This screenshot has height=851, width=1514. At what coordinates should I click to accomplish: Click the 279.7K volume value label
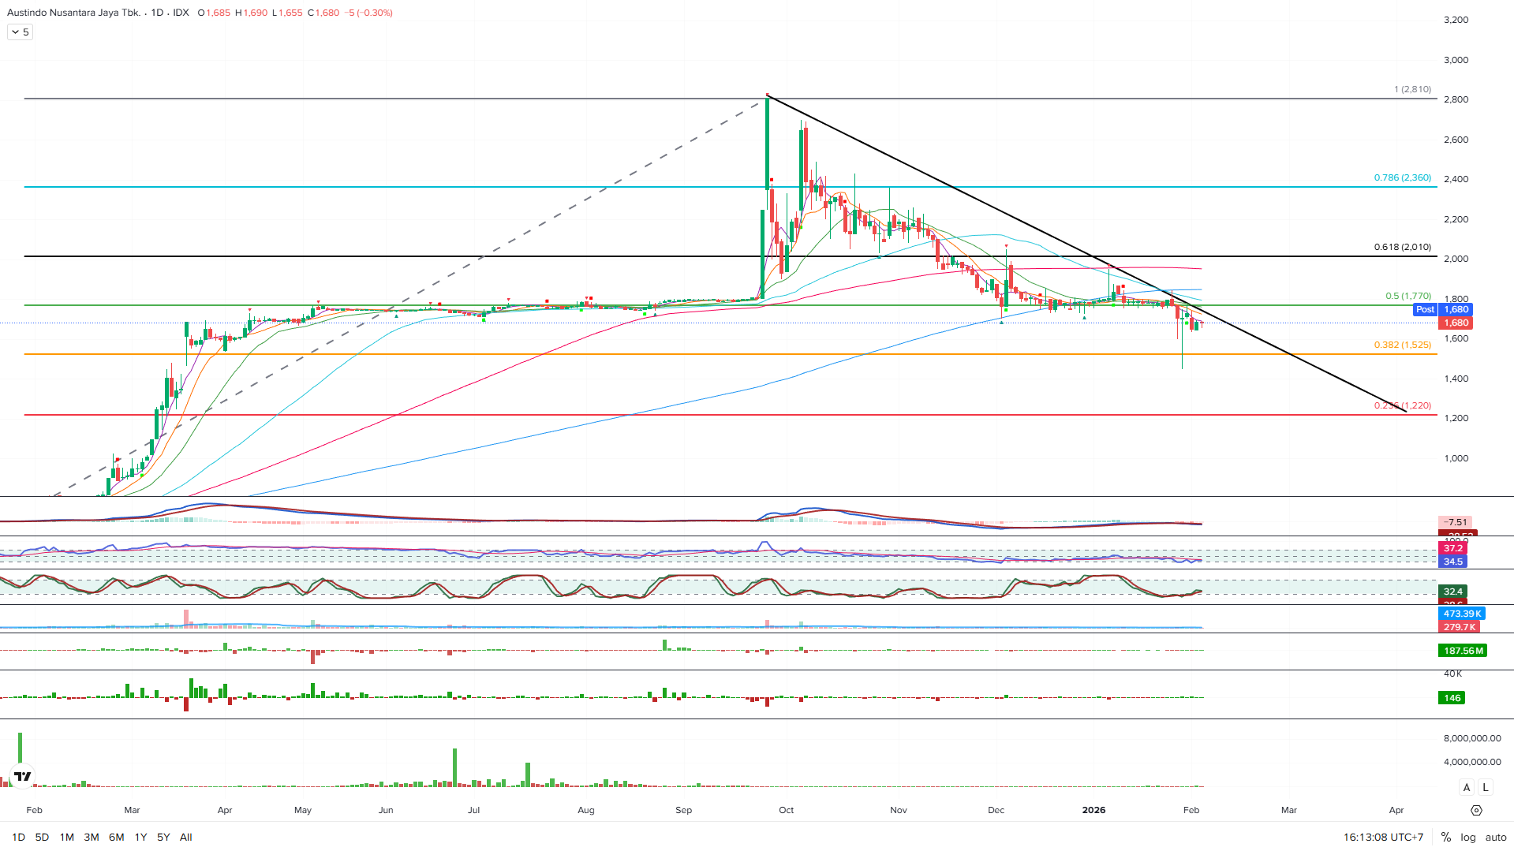pos(1460,627)
